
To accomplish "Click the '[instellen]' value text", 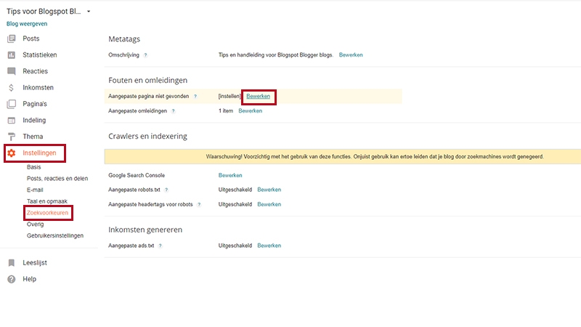I will pyautogui.click(x=229, y=97).
